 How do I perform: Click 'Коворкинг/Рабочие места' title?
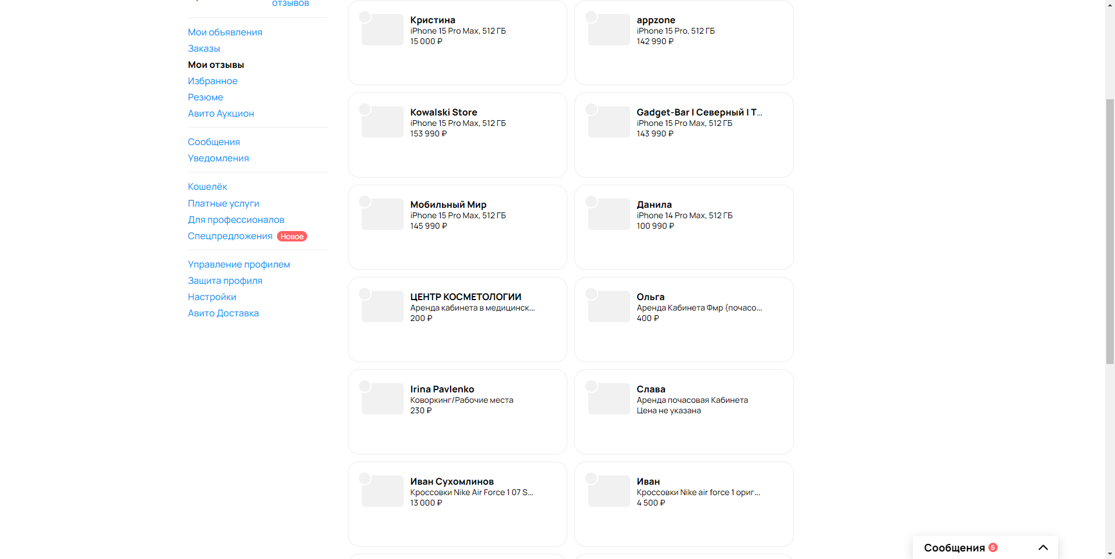pyautogui.click(x=462, y=400)
